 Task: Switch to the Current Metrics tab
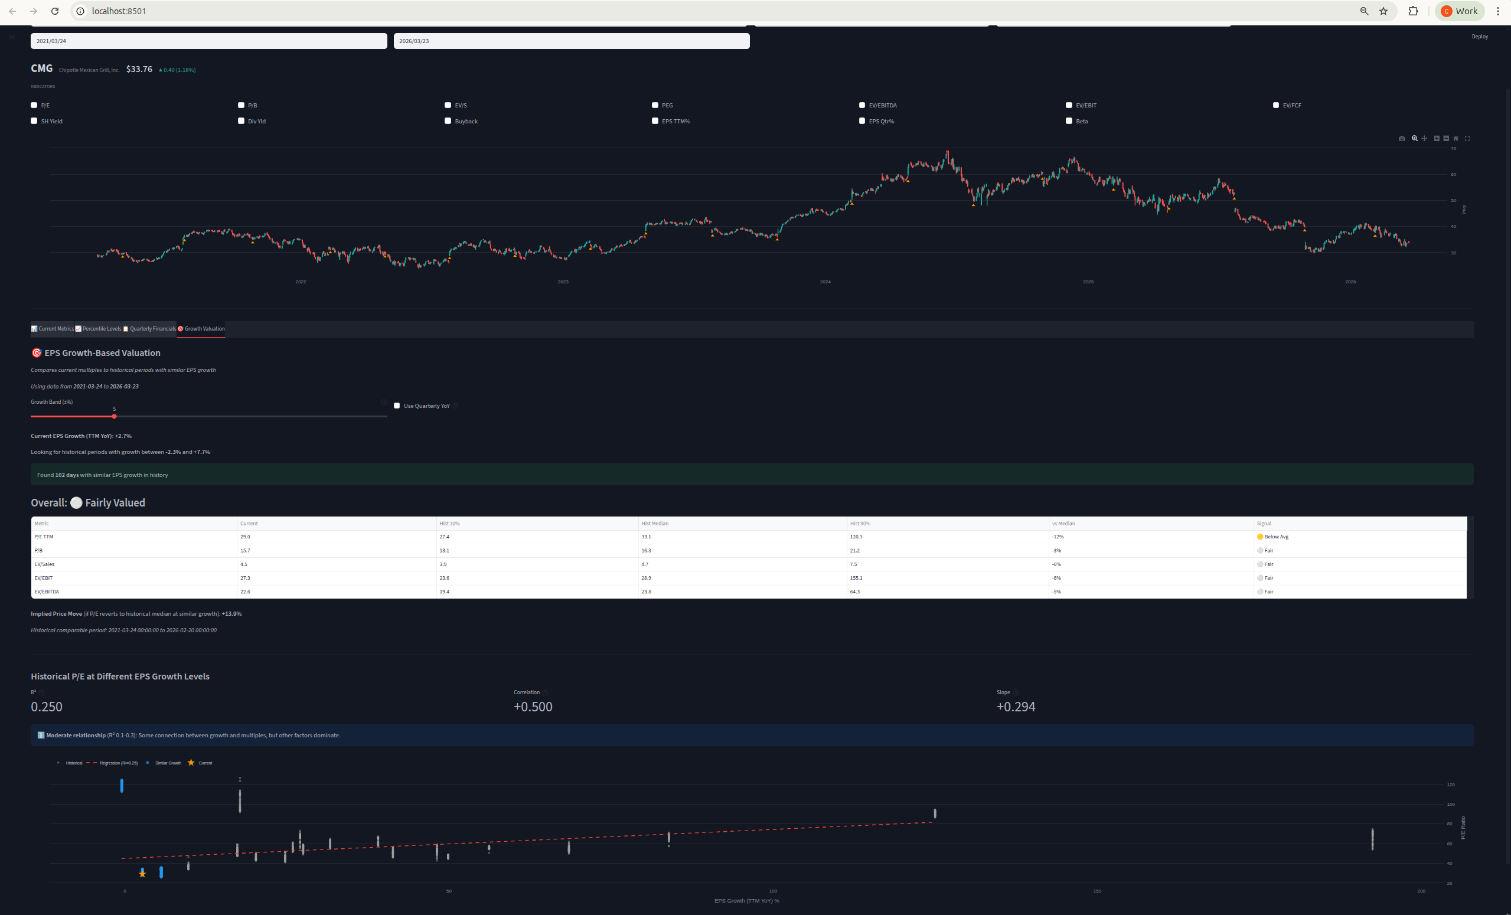52,329
